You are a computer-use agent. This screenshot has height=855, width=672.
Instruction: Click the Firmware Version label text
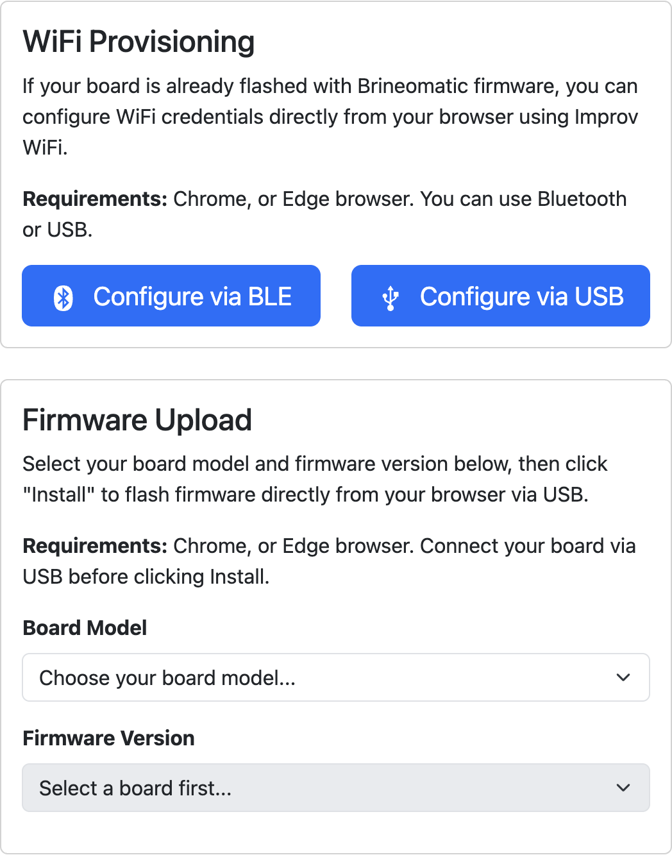point(108,738)
